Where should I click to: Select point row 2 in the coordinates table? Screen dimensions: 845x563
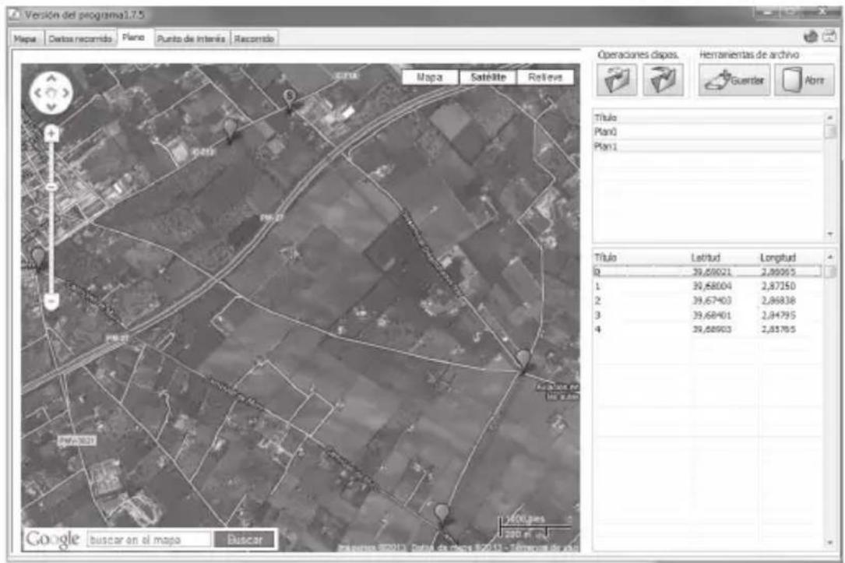coord(708,301)
